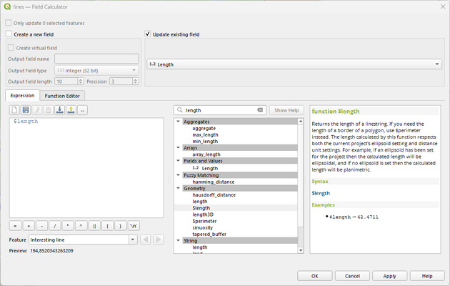Go to previous feature arrow
The height and width of the screenshot is (286, 450).
(146, 240)
